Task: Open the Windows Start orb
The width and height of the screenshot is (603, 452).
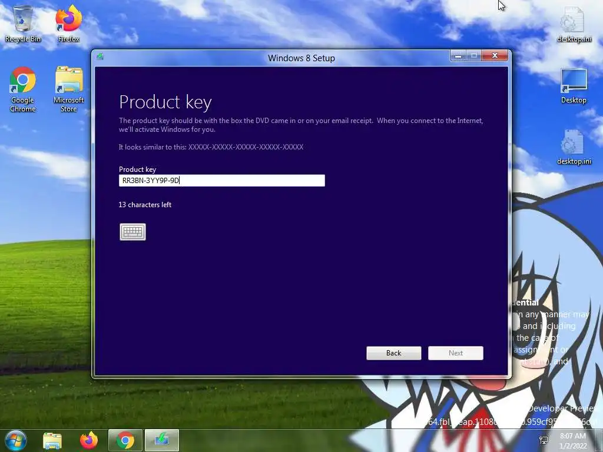Action: 16,440
